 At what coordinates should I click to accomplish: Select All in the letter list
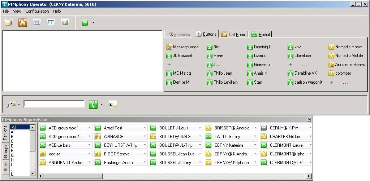(20, 127)
